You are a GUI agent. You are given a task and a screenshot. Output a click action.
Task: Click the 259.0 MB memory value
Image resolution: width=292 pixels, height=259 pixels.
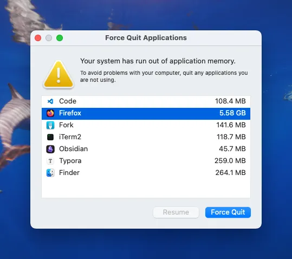coord(230,161)
